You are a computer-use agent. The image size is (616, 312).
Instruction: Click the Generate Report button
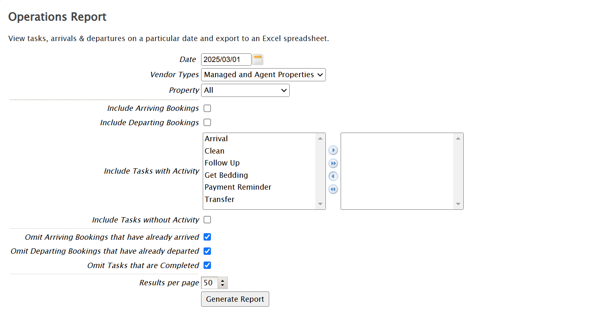[235, 299]
